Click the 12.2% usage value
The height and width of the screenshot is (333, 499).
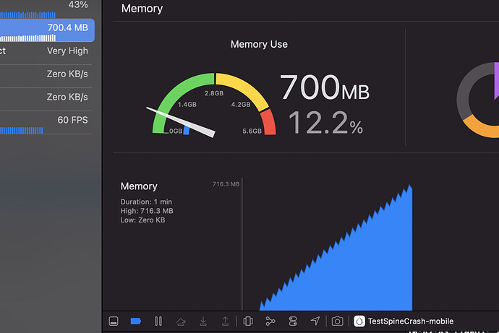coord(325,123)
